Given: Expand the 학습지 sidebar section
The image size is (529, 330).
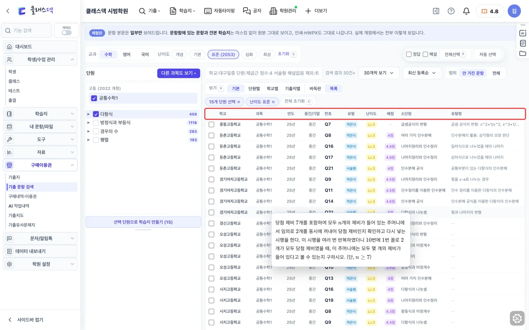Looking at the screenshot, I should (40, 114).
